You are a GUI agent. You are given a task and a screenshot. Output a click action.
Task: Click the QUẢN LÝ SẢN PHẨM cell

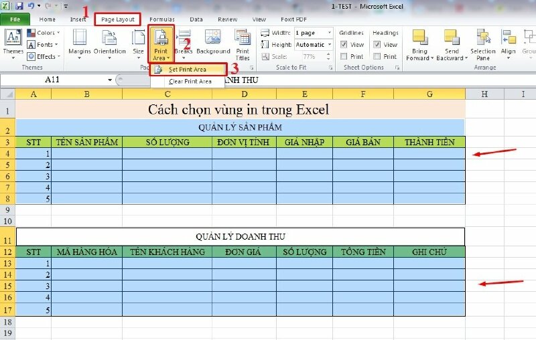click(241, 127)
